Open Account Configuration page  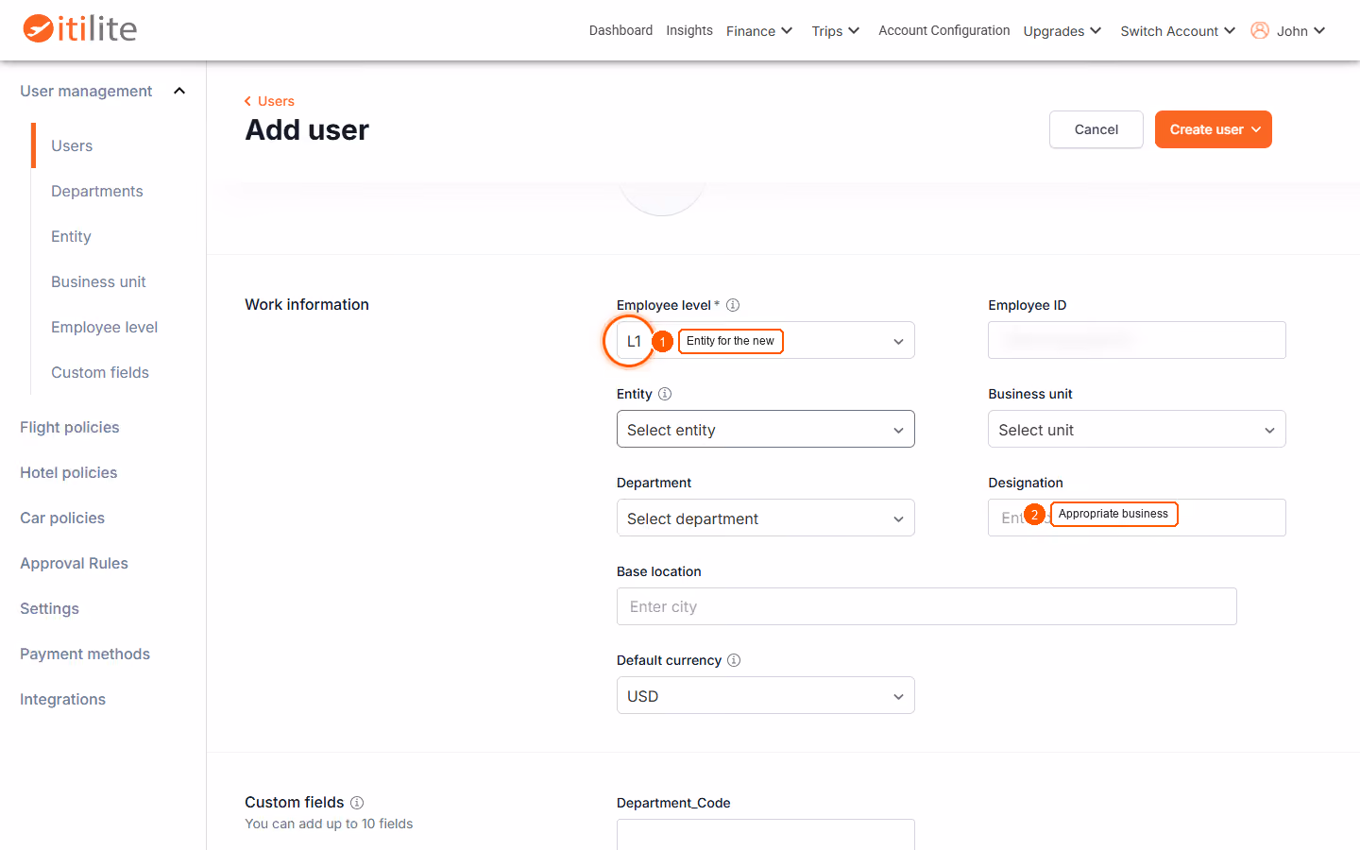tap(944, 30)
